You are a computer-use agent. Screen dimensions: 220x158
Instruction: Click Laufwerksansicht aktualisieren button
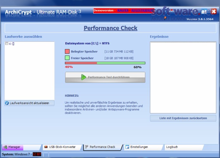pyautogui.click(x=29, y=103)
